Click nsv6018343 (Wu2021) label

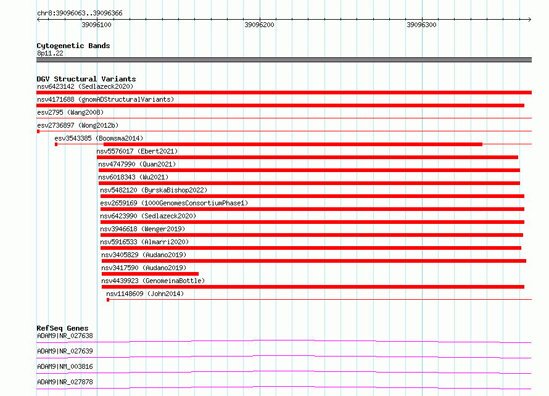(x=133, y=177)
